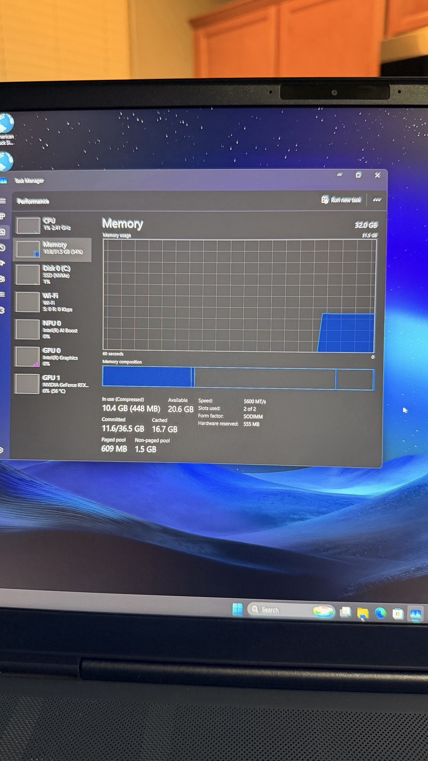Viewport: 428px width, 761px height.
Task: Click the '1.5 GB' non-paged pool value
Action: [x=146, y=449]
